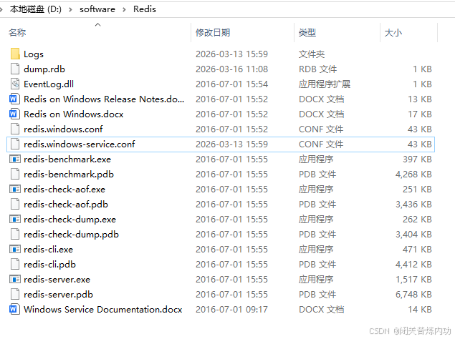455x339 pixels.
Task: Go to 本地磁盘 (D:) in the address bar
Action: point(36,9)
